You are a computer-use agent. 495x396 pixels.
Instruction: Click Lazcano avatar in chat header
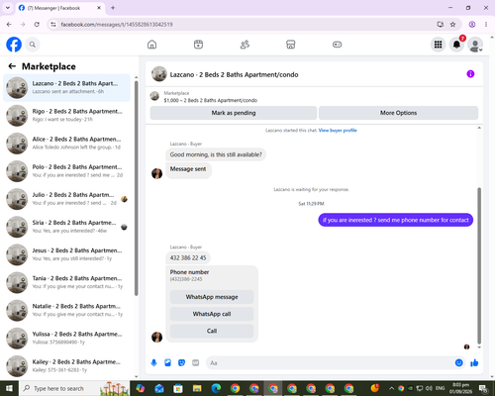159,74
